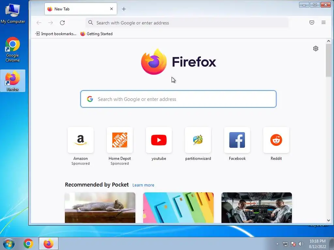Open the cockpit pilots story thumbnail

pyautogui.click(x=257, y=208)
